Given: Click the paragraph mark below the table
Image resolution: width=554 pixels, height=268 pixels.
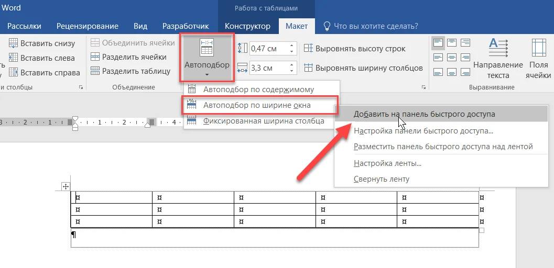Looking at the screenshot, I should coord(74,234).
